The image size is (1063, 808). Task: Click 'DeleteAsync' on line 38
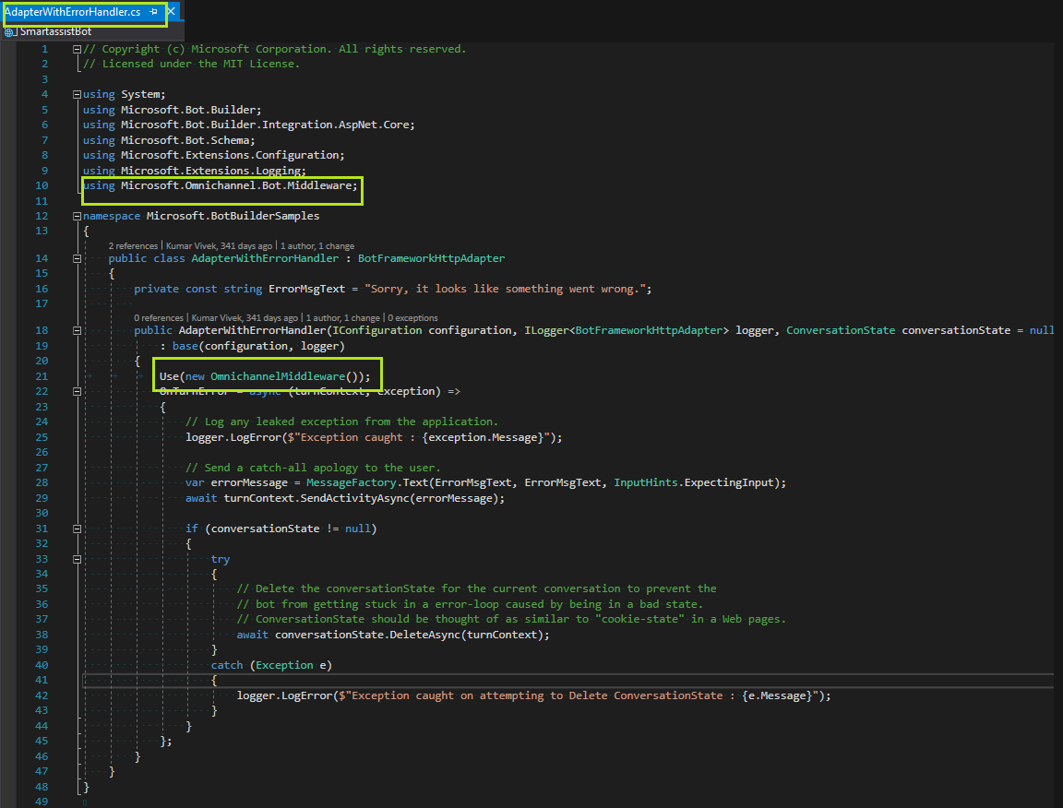425,636
